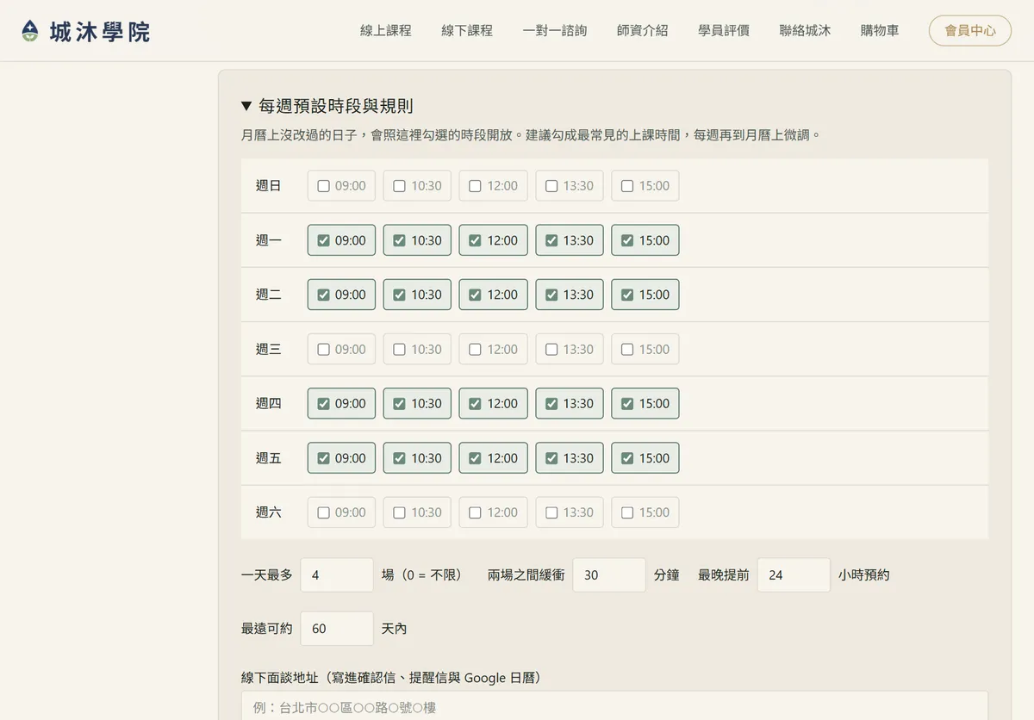Click the 週六 row label
The height and width of the screenshot is (720, 1034).
pyautogui.click(x=269, y=512)
